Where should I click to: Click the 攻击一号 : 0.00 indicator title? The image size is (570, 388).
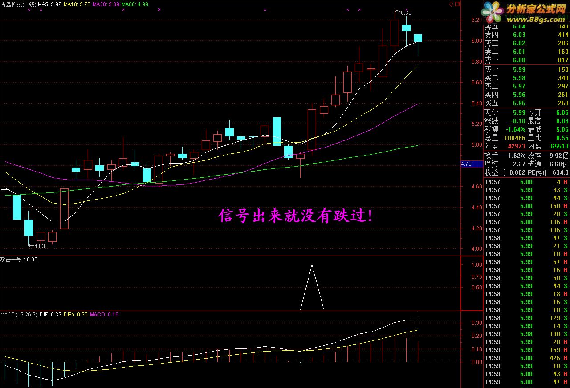[19, 260]
